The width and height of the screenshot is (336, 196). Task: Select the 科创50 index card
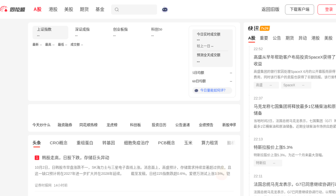[x=164, y=32]
